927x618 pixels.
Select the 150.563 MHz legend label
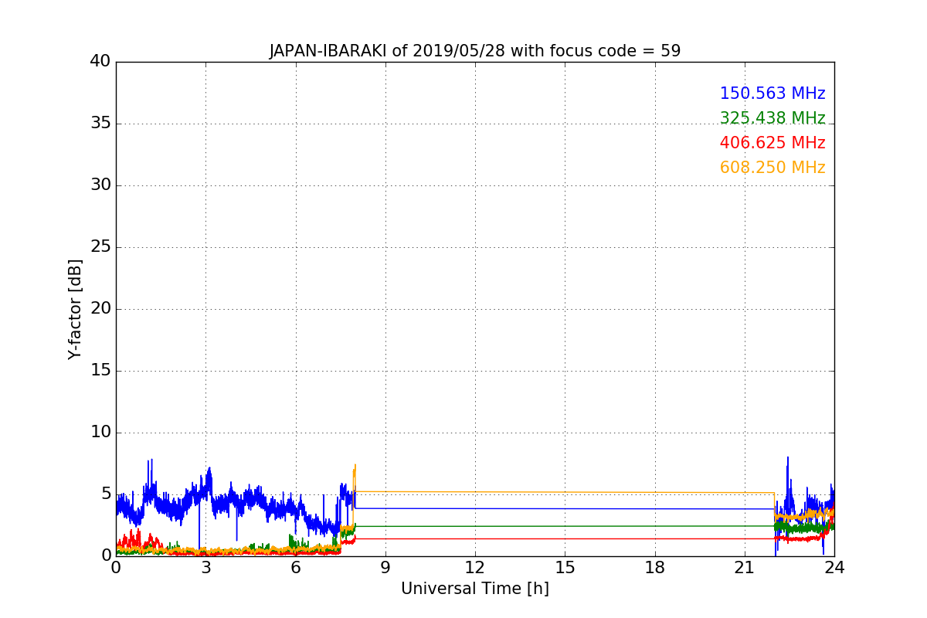pos(772,93)
